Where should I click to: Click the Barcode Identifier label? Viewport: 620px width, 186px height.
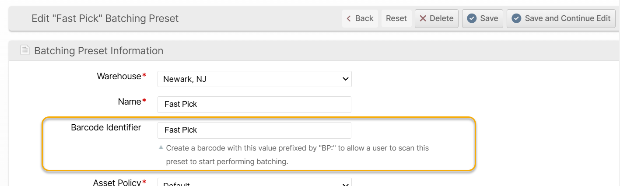tap(106, 127)
